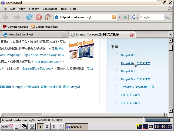
Task: Open the 6.x 中文安裝包 link
Action: pos(130,95)
